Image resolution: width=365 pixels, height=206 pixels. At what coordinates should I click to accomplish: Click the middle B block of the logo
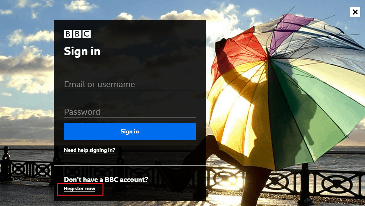pyautogui.click(x=77, y=34)
